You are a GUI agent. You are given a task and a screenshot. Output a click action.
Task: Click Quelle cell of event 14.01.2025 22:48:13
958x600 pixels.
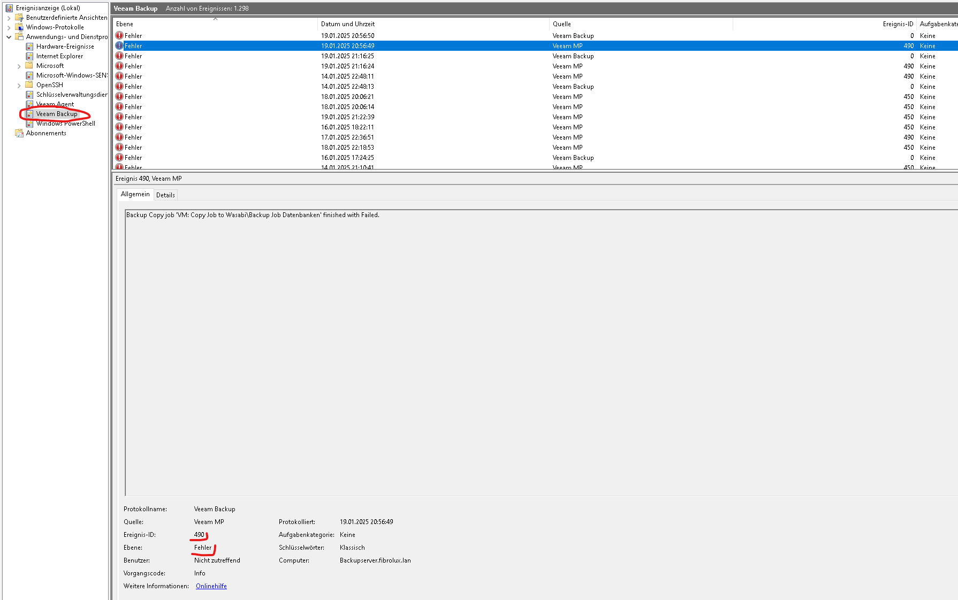coord(573,87)
